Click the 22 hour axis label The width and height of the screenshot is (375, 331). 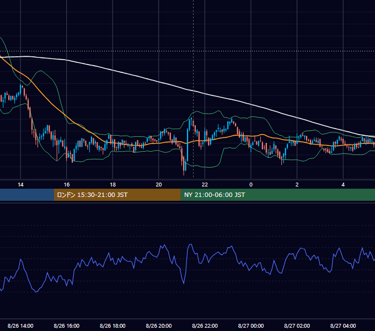pyautogui.click(x=205, y=185)
